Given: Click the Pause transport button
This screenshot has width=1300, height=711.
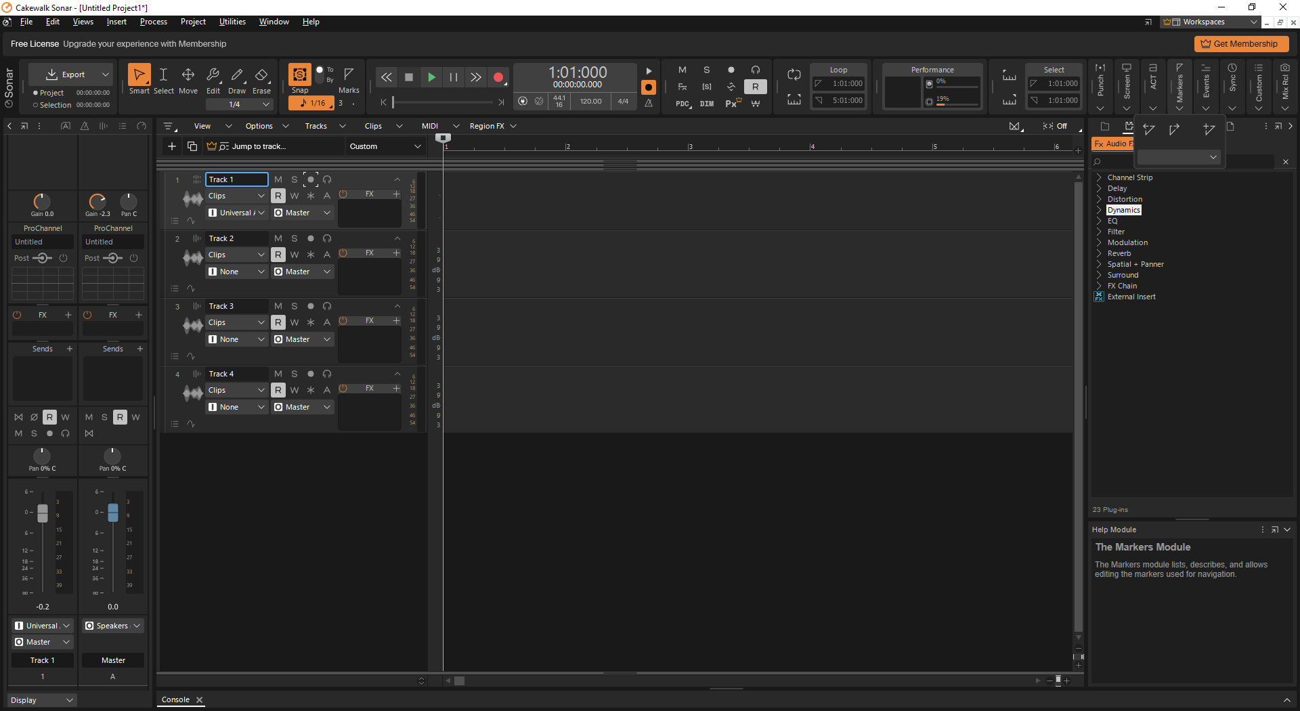Looking at the screenshot, I should pyautogui.click(x=454, y=77).
